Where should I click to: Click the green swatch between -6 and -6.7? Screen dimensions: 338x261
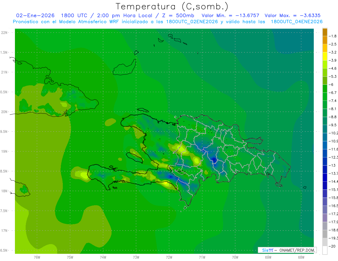coord(325,88)
